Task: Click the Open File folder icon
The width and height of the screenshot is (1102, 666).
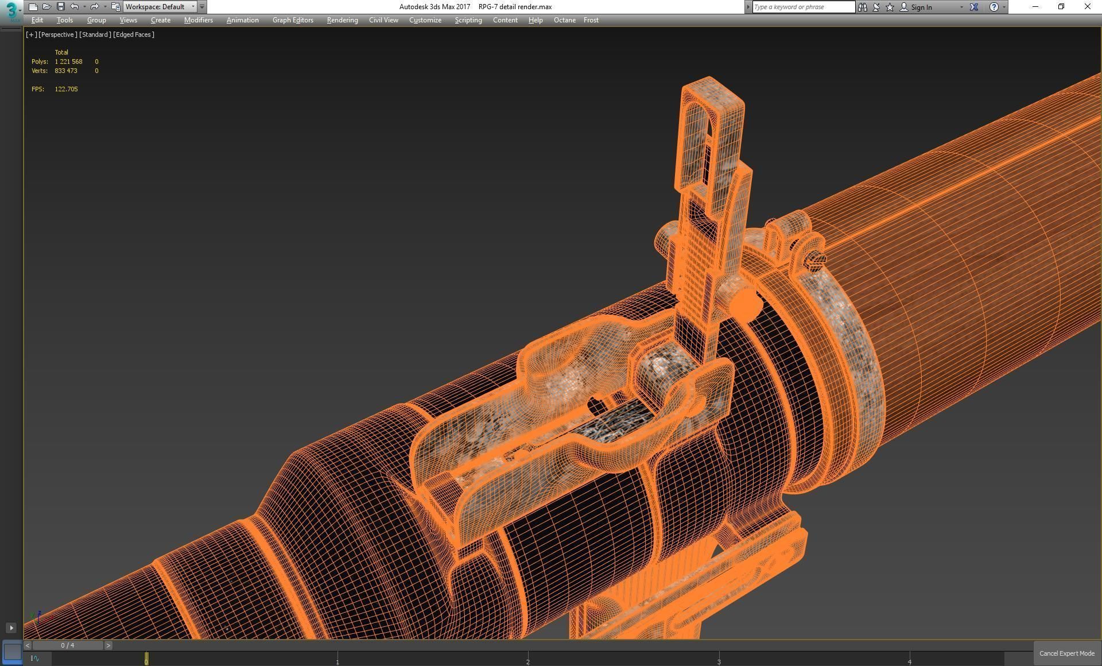Action: [46, 7]
